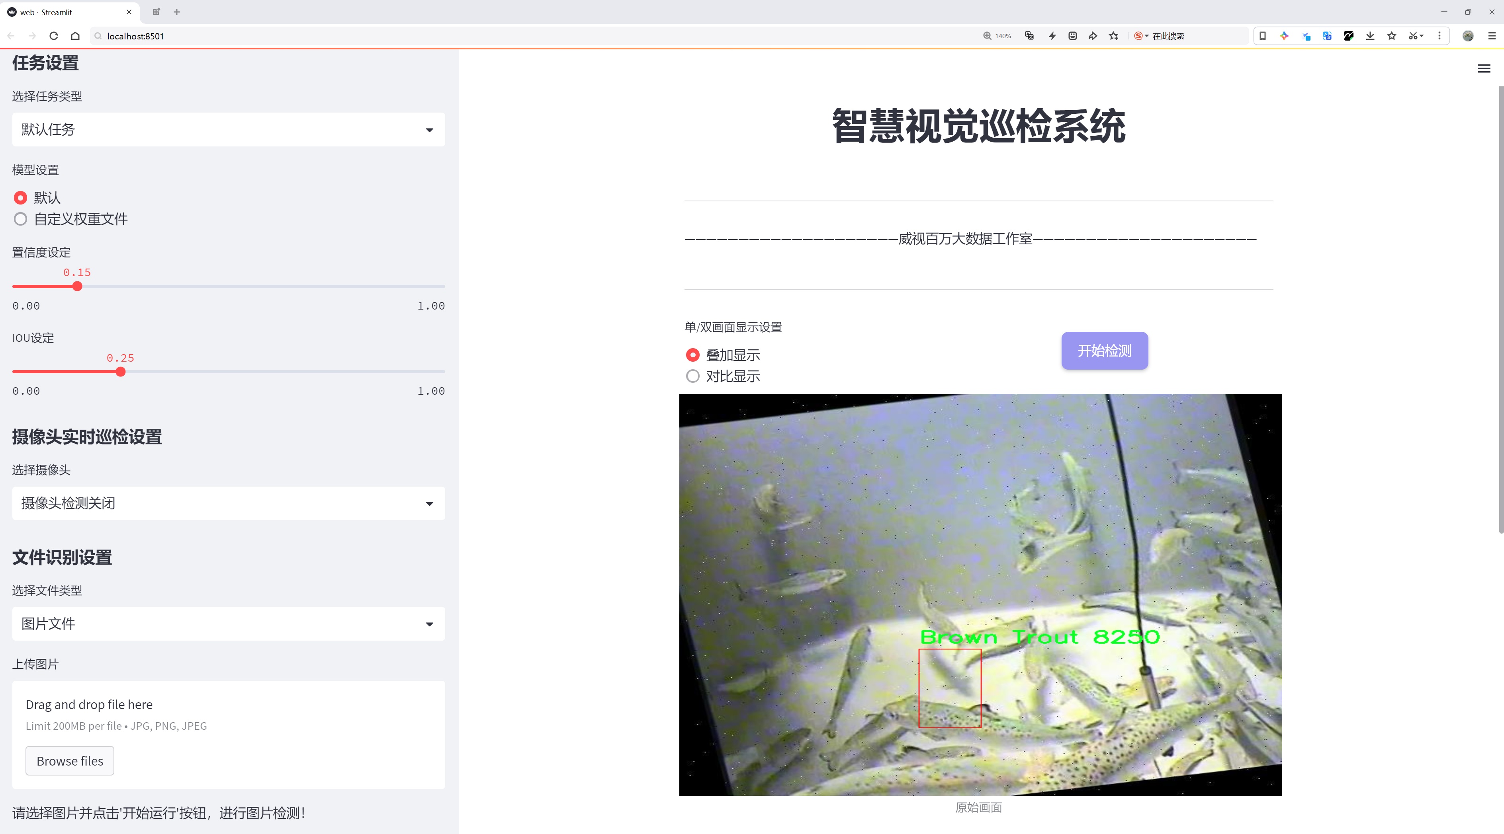Viewport: 1504px width, 834px height.
Task: Click the black-green feather extension icon
Action: (1349, 35)
